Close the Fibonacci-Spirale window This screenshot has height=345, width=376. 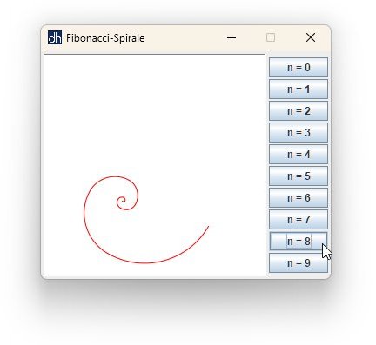point(311,37)
